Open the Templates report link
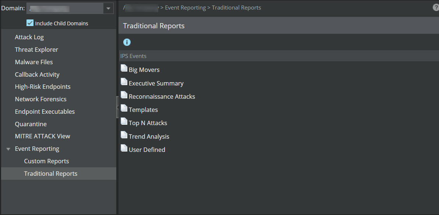The image size is (439, 215). tap(144, 110)
